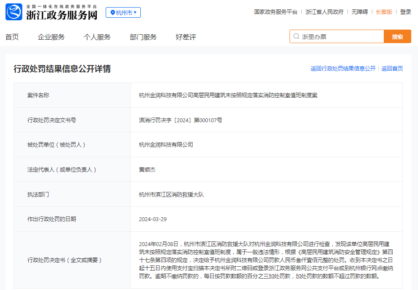Click the 行政处罚结果信息公开详情 heading
418x290 pixels.
tap(62, 69)
